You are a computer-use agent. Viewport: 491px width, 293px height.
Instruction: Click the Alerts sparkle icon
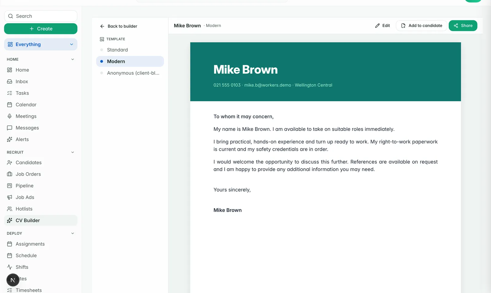10,139
